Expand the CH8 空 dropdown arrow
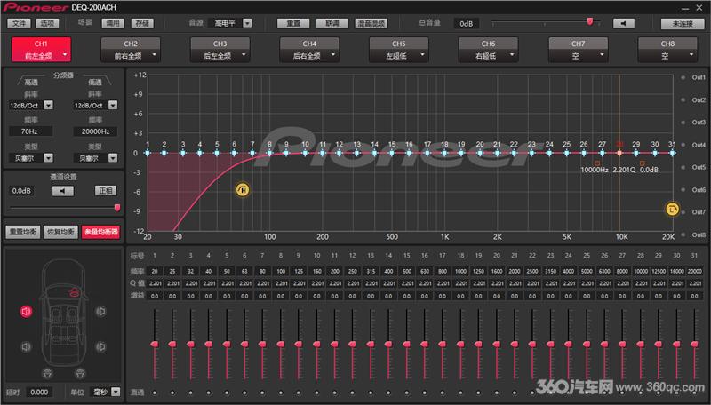The image size is (711, 405). [691, 55]
